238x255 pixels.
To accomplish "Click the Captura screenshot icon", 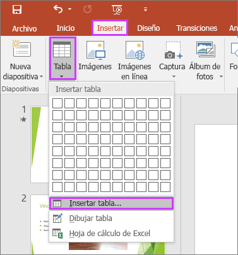I will (173, 50).
